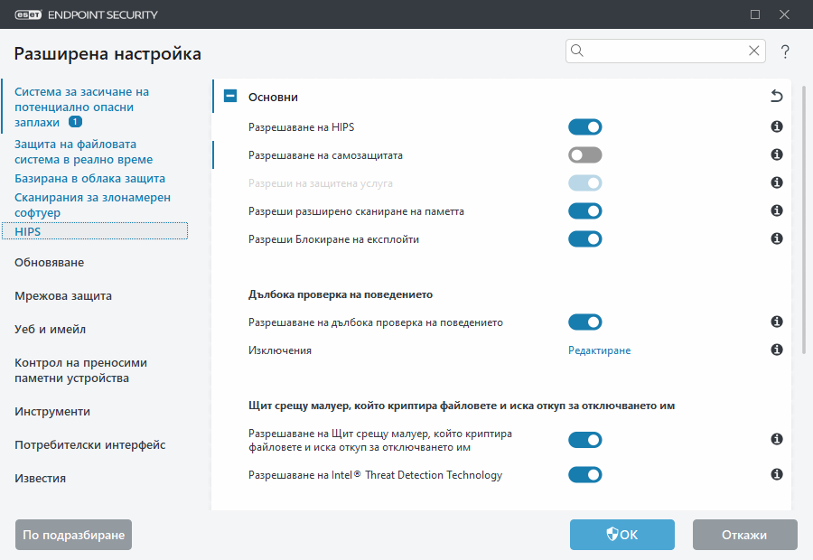Click the Основни section heading

point(273,97)
